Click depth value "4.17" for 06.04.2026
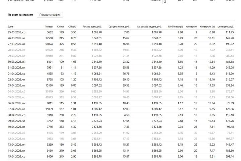The width and height of the screenshot is (241, 161). (180, 103)
